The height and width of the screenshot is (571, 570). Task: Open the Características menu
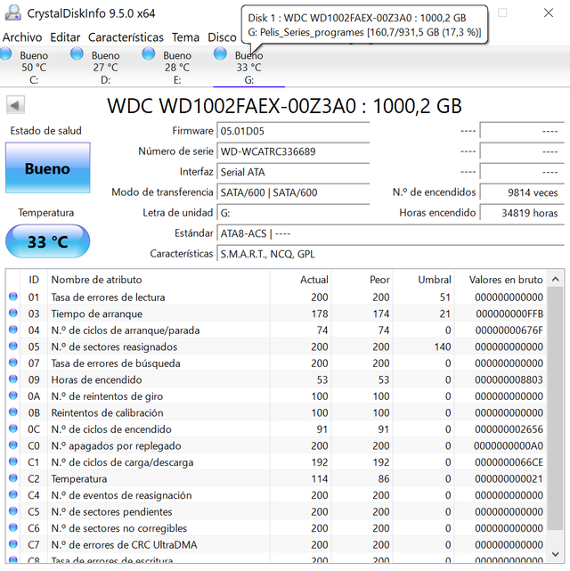click(126, 37)
